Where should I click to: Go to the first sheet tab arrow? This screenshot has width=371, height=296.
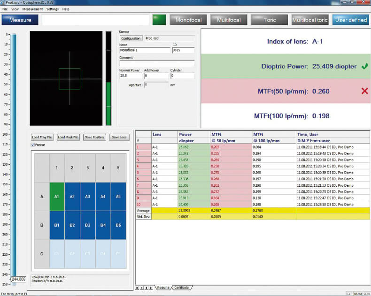(x=138, y=288)
